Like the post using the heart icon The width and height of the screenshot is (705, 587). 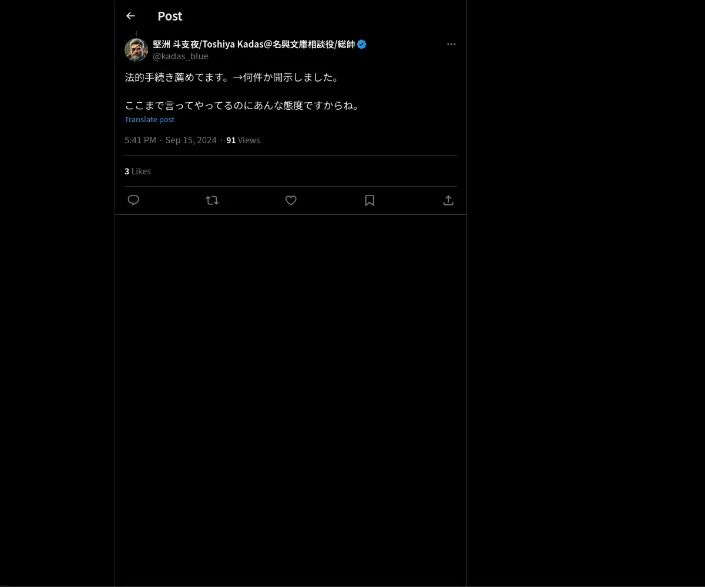pos(291,200)
